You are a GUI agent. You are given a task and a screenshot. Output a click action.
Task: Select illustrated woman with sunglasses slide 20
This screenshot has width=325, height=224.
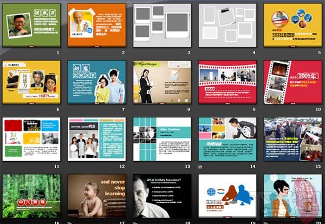click(x=293, y=196)
